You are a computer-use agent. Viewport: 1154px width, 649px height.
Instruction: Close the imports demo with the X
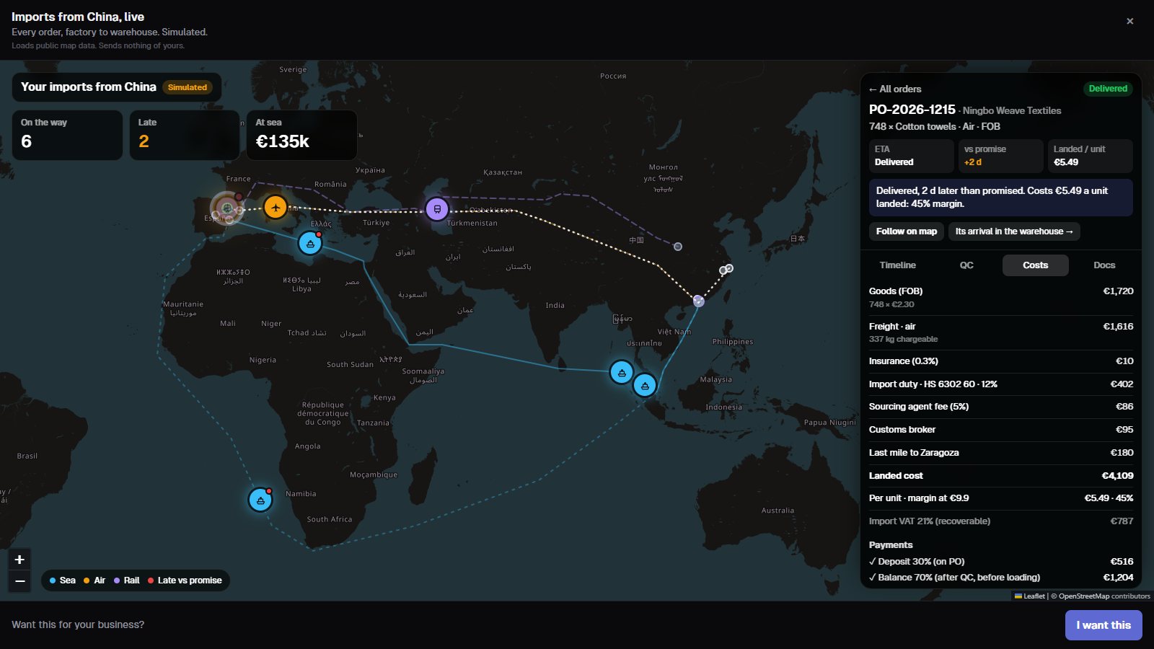pyautogui.click(x=1130, y=22)
